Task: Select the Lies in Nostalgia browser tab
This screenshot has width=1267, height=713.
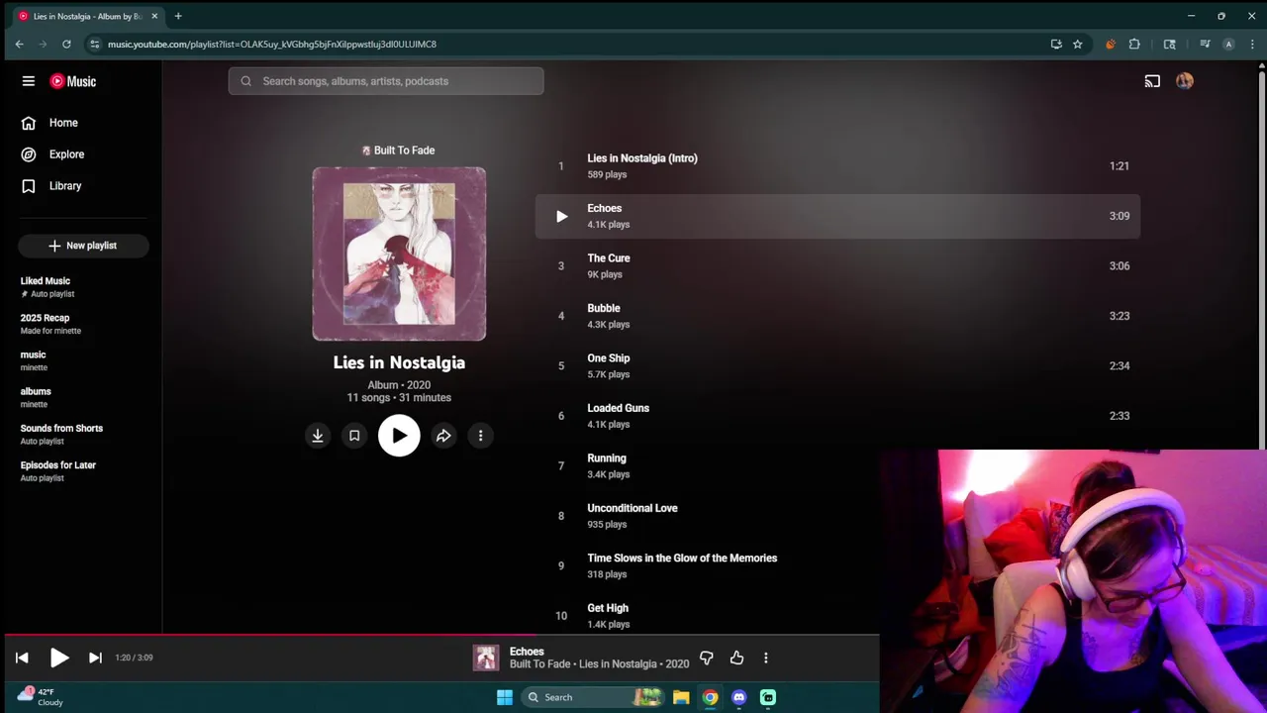Action: (x=89, y=16)
